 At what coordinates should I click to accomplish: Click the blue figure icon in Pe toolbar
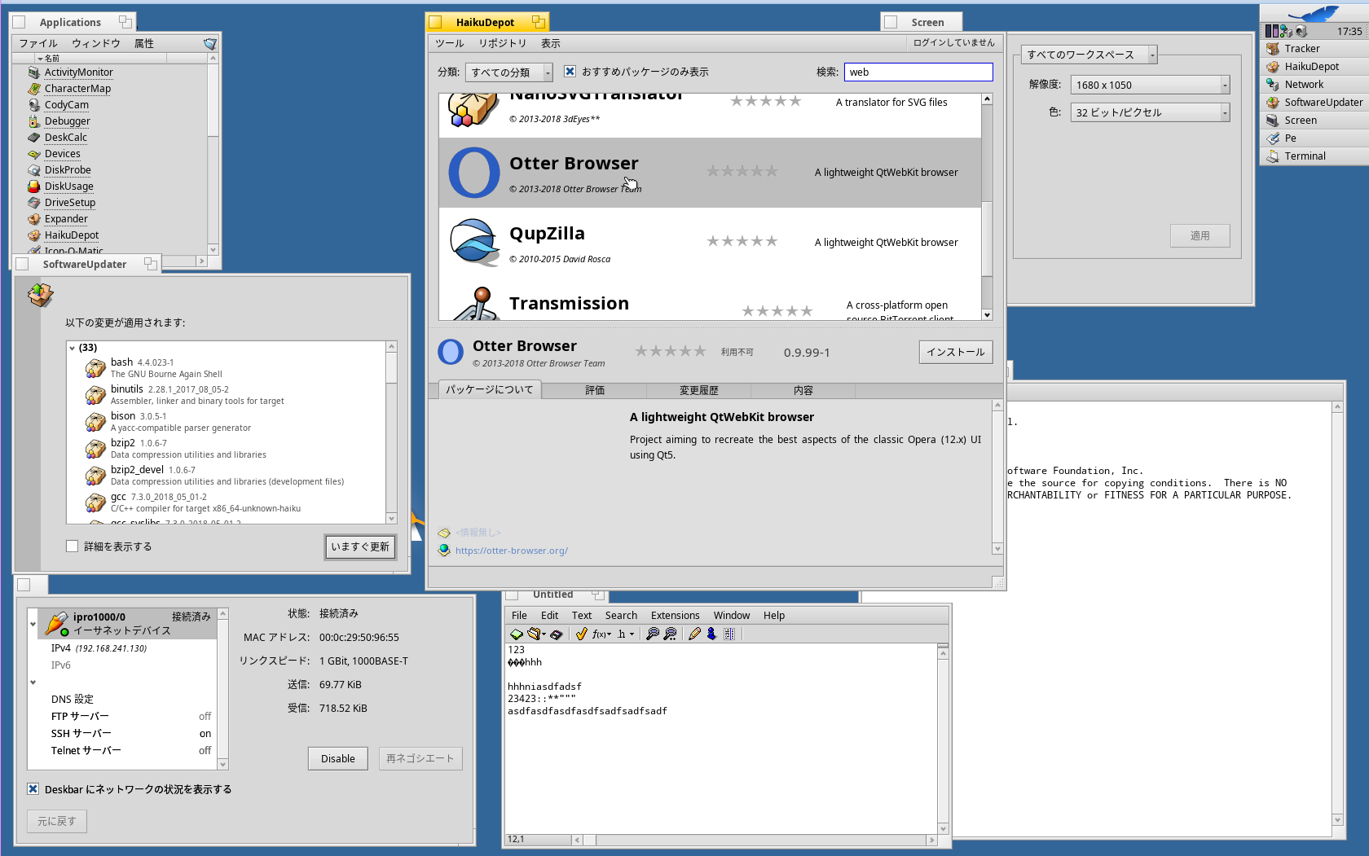(711, 634)
